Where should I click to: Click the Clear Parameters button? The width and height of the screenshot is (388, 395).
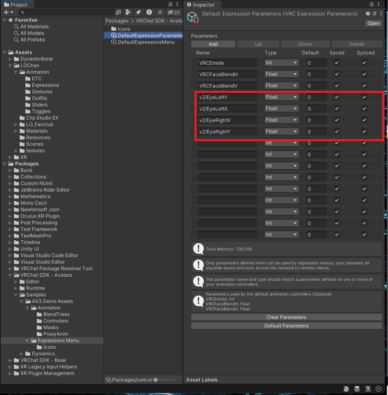tap(286, 317)
